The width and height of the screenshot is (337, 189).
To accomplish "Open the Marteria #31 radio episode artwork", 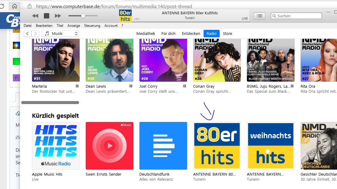I will click(x=56, y=60).
